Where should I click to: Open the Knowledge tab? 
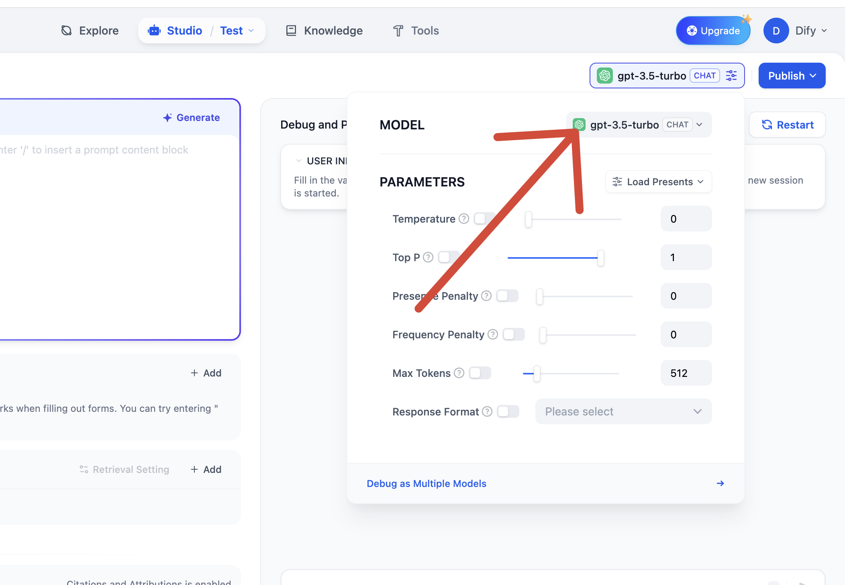point(324,31)
